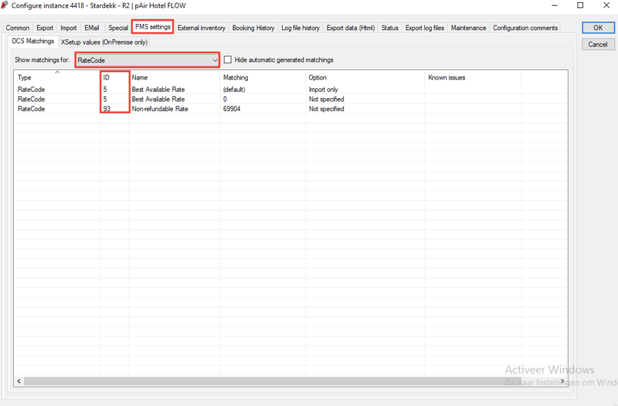Open the Export tab
Screen dimensions: 618x406
coord(45,28)
